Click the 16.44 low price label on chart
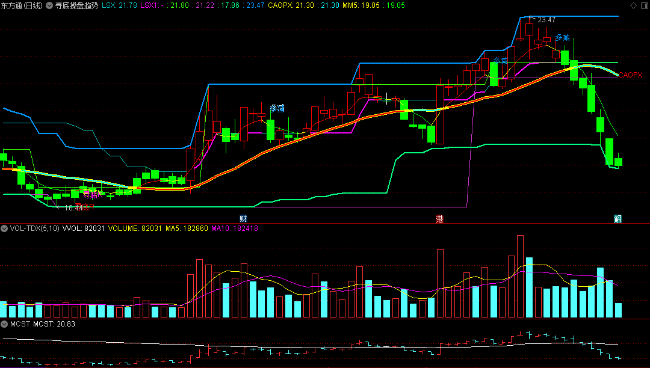This screenshot has width=650, height=368. pos(74,208)
